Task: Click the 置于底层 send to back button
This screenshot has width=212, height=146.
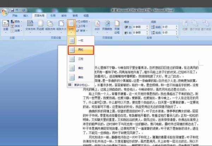Action: click(x=206, y=27)
